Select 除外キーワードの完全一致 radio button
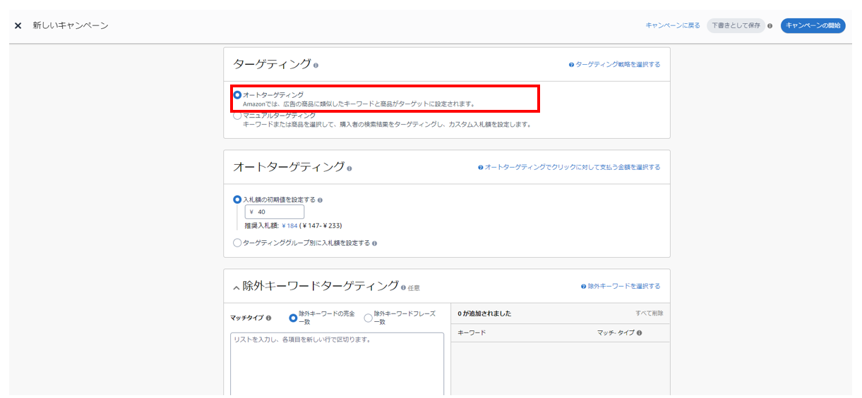The width and height of the screenshot is (862, 398). point(293,318)
